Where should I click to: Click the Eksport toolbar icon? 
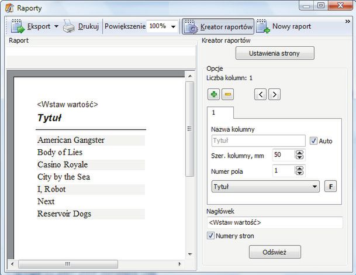(18, 26)
